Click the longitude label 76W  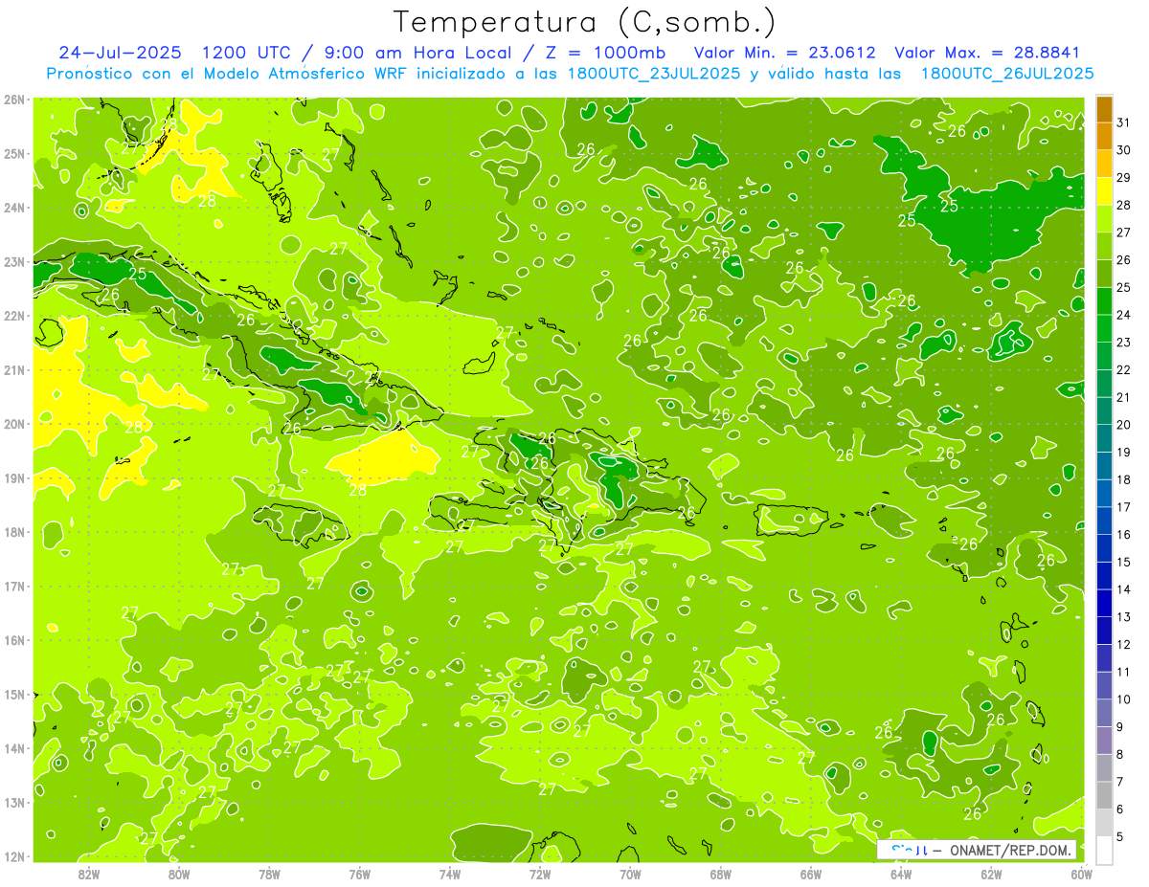click(359, 873)
